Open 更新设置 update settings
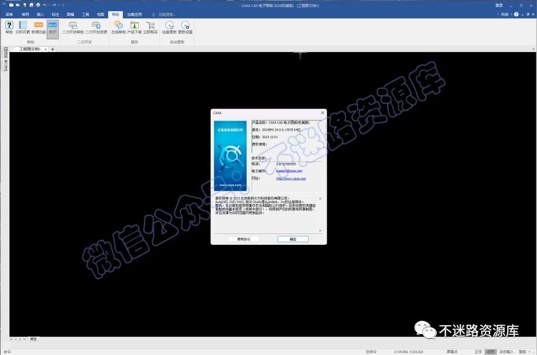 pyautogui.click(x=185, y=27)
